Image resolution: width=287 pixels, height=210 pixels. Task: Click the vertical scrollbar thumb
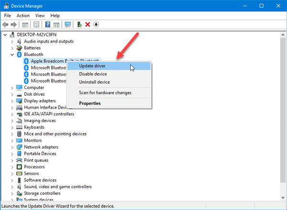(283, 110)
